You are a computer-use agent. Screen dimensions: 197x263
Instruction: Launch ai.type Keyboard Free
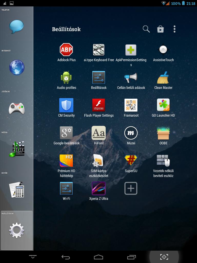99,50
